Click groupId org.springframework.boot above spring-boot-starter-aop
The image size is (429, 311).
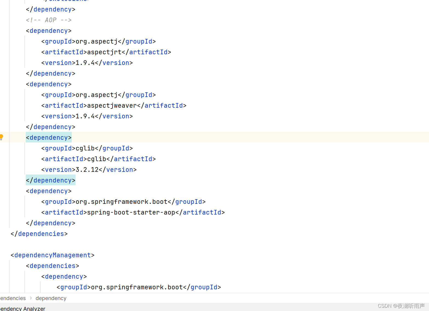pos(123,202)
